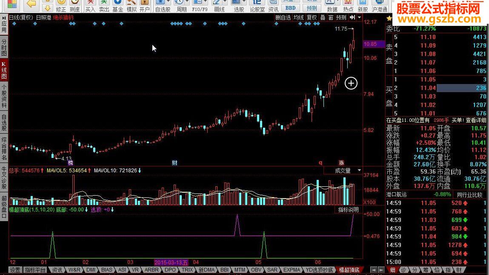Screen dimensions: 489x275
Task: Open 个股资料 sidebar tab
Action: [x=4, y=96]
